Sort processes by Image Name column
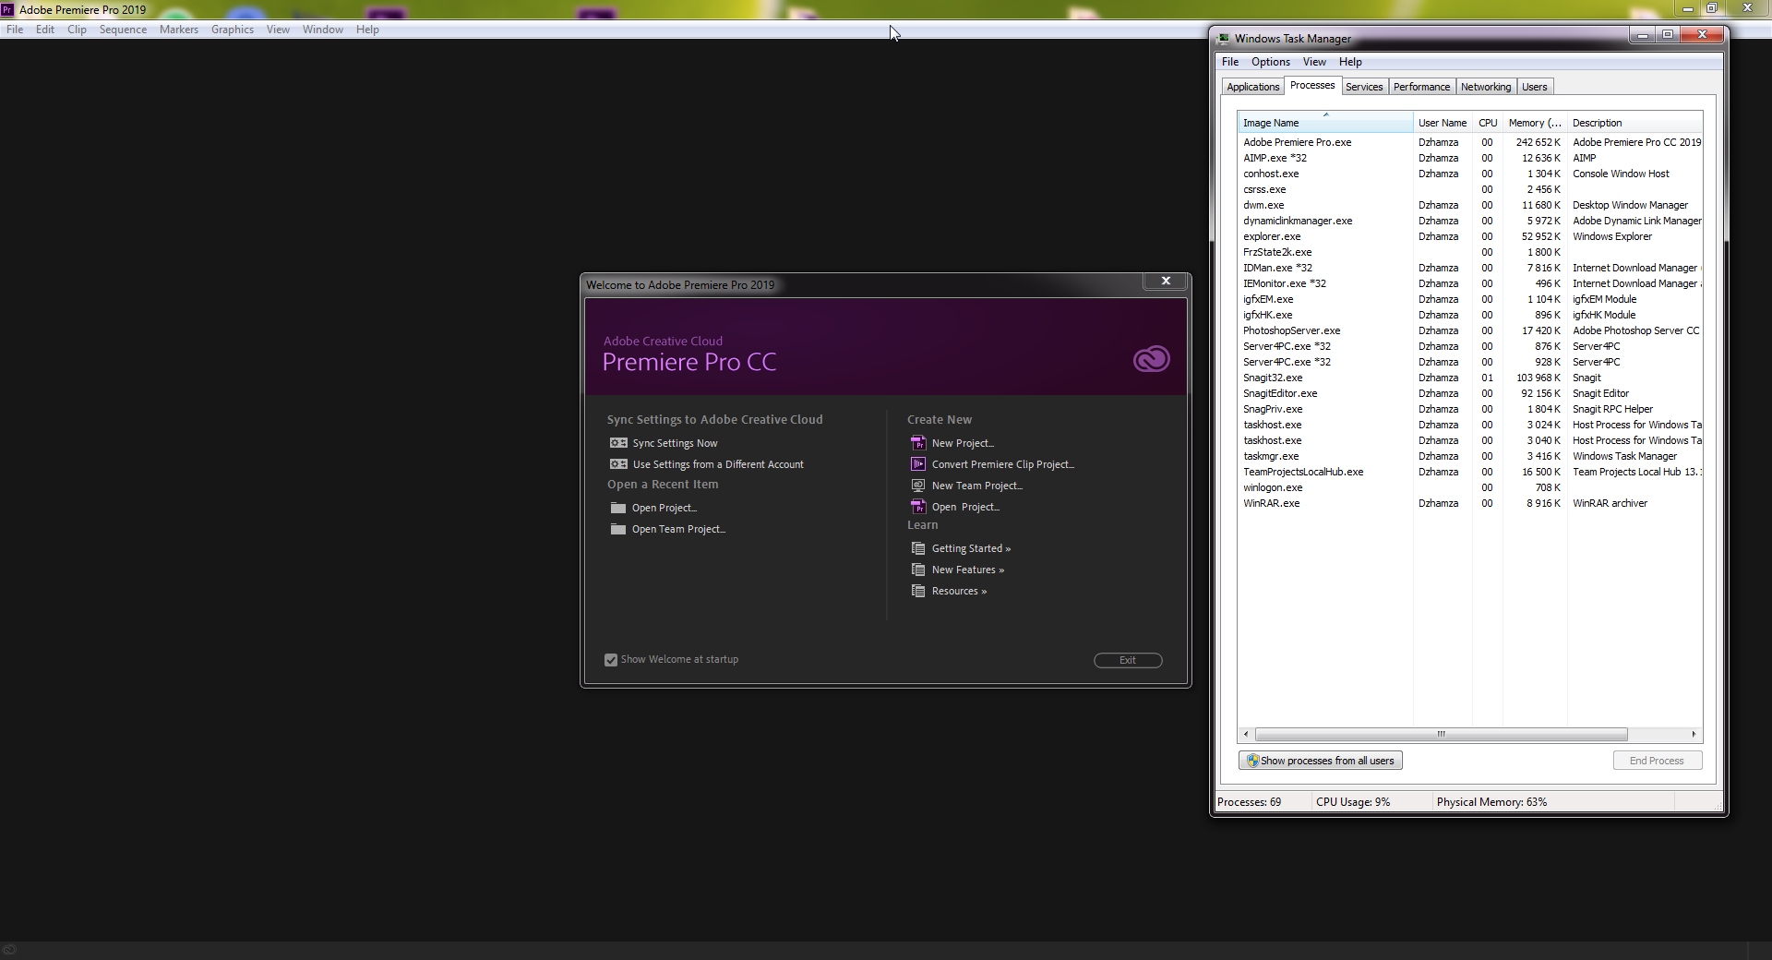Viewport: 1772px width, 960px height. pyautogui.click(x=1324, y=123)
